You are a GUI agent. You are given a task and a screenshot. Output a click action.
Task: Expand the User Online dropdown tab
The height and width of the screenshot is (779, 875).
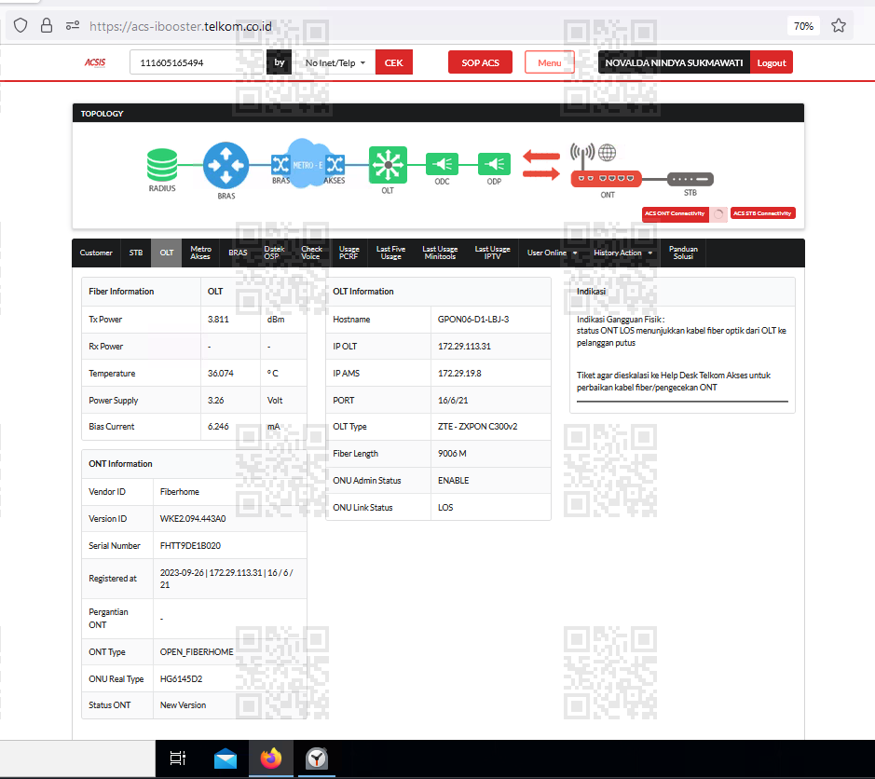click(552, 253)
